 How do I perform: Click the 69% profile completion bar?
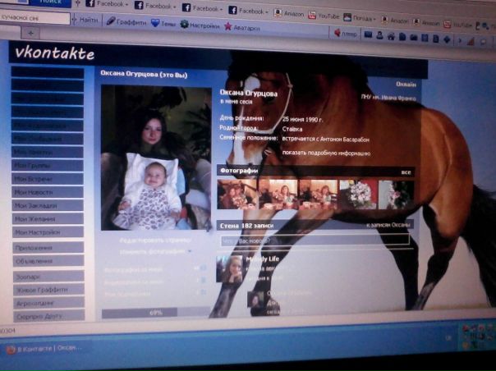(x=155, y=313)
